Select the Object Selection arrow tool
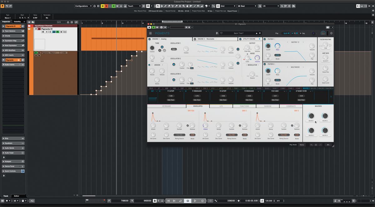The width and height of the screenshot is (375, 207). pyautogui.click(x=158, y=6)
